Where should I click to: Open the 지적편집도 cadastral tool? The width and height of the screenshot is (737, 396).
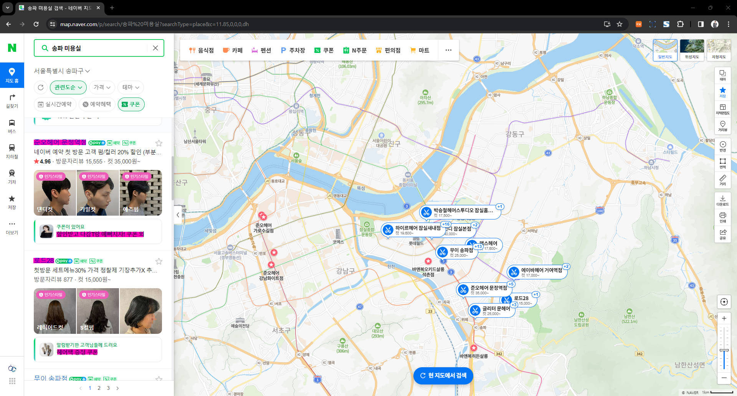click(x=723, y=109)
